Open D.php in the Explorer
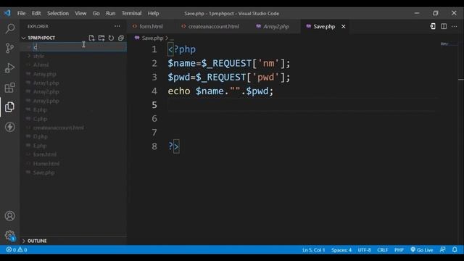 41,137
